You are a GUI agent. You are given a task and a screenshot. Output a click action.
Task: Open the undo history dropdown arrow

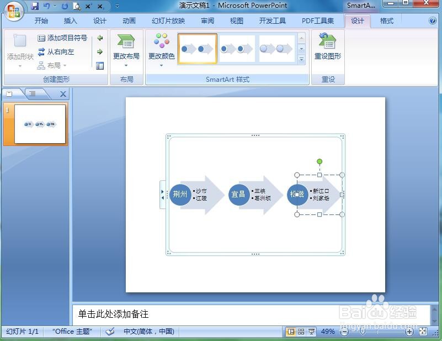[x=55, y=6]
